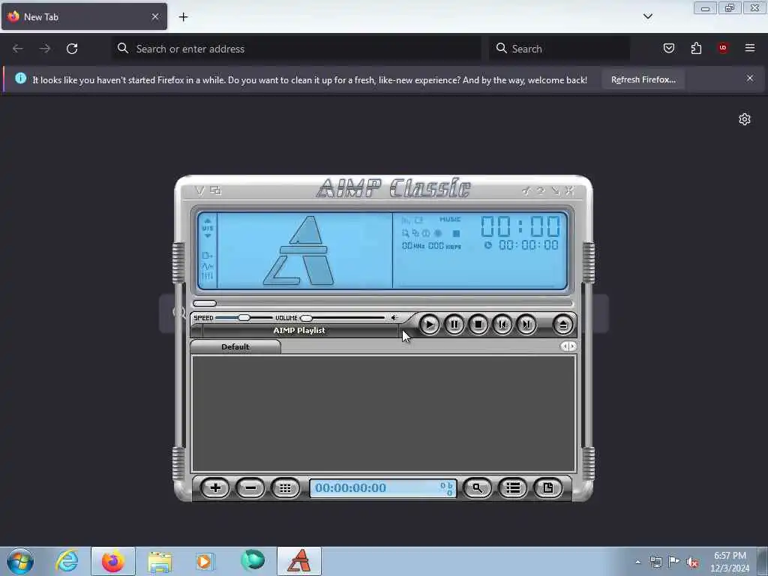Image resolution: width=768 pixels, height=576 pixels.
Task: Open Firefox extensions puzzle icon
Action: [696, 48]
